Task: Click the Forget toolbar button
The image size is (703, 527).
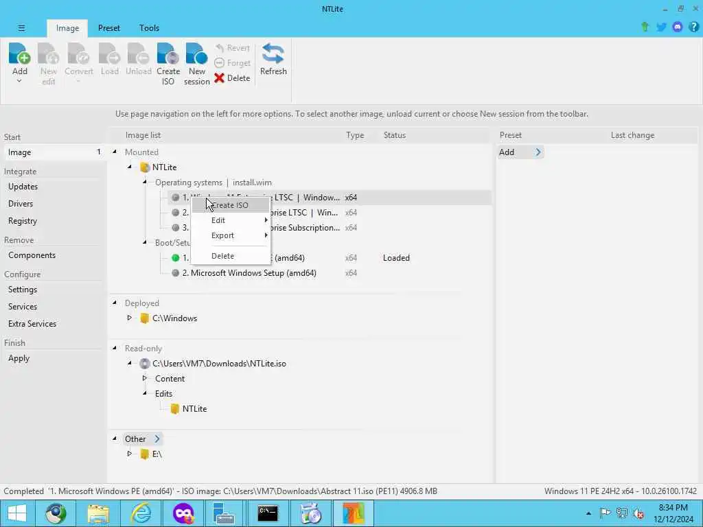Action: tap(232, 62)
